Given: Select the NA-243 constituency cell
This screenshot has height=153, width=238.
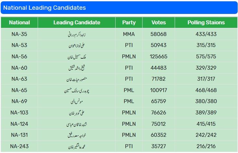Looking at the screenshot, I should click(x=19, y=146).
